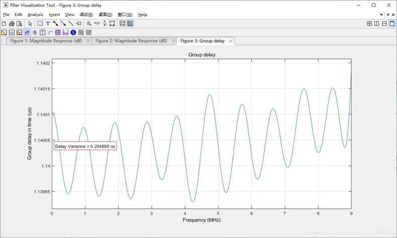Create a new figure with toolbar icon

[4, 24]
